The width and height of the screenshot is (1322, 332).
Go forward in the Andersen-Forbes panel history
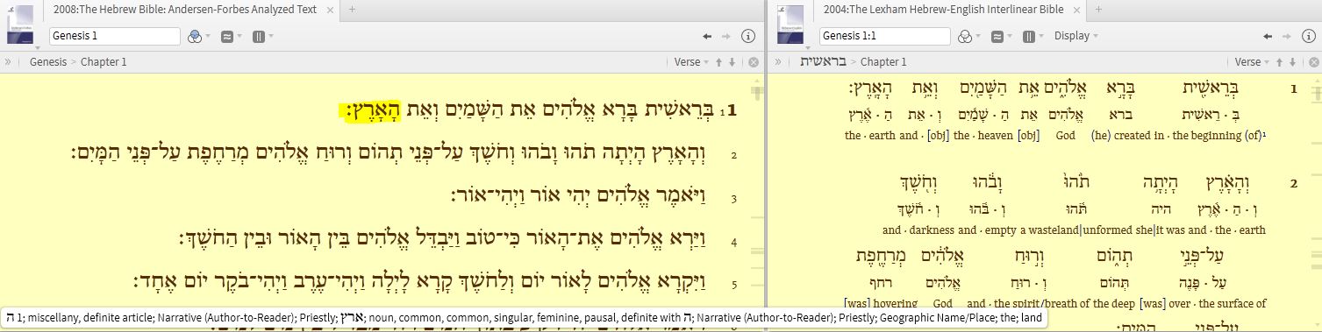pyautogui.click(x=725, y=37)
